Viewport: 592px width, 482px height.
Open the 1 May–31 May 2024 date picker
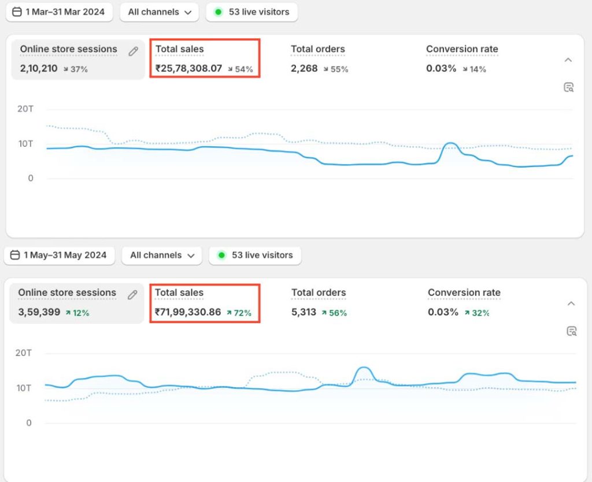pos(60,255)
